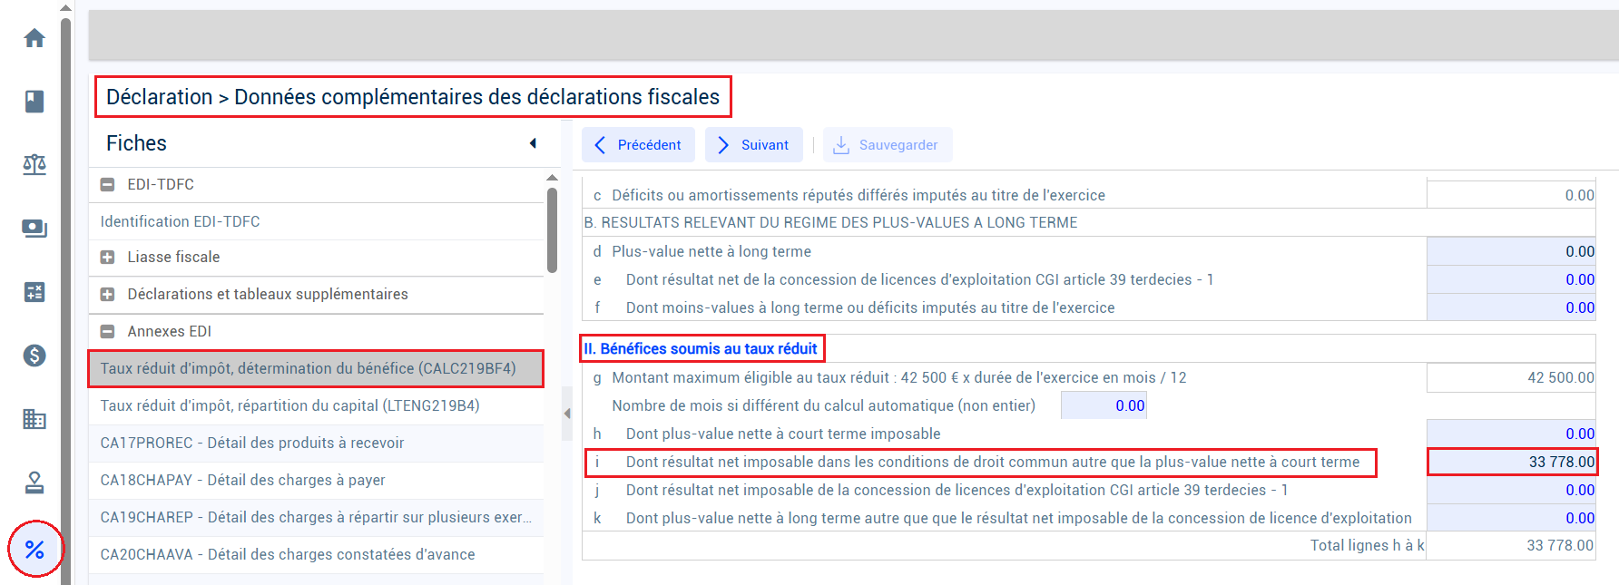
Task: Click the Suivant button
Action: (753, 145)
